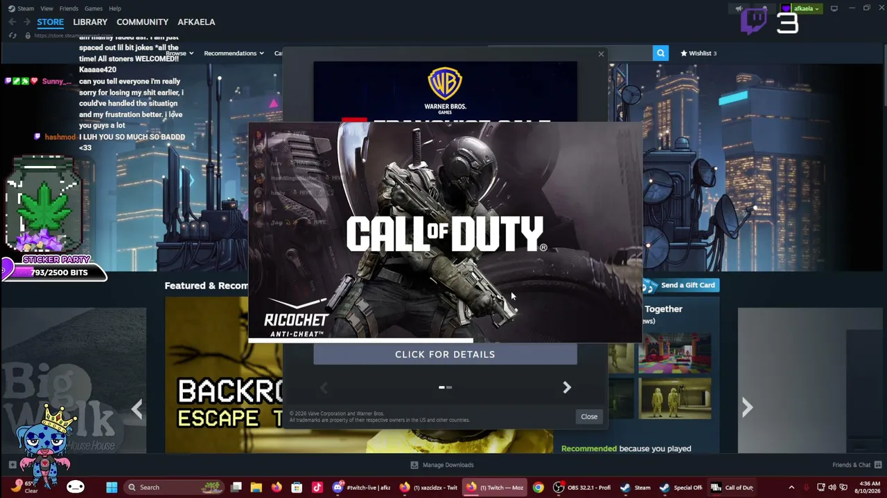Click the Close button in the popup

589,416
